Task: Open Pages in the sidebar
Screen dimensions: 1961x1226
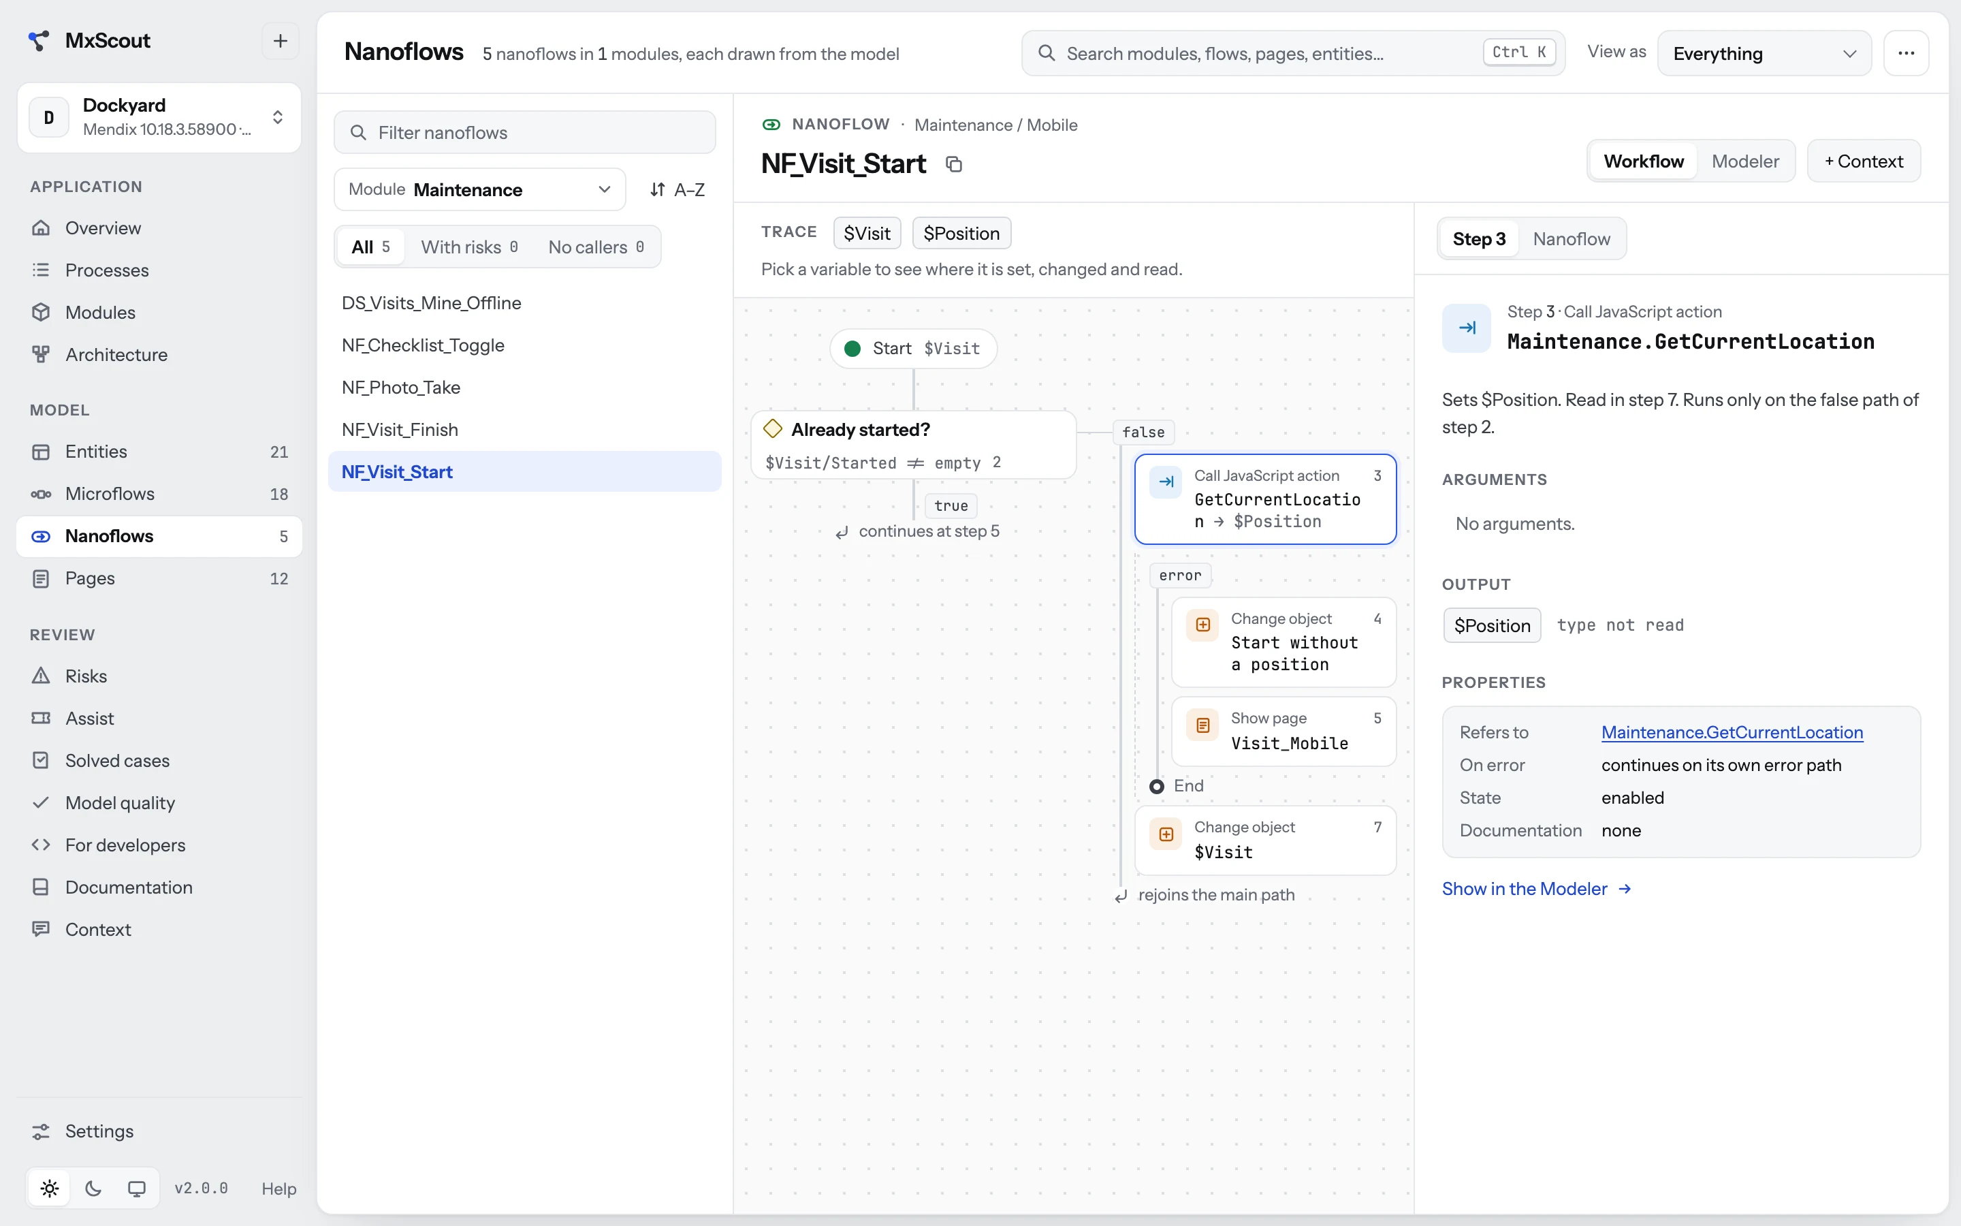Action: [x=159, y=578]
